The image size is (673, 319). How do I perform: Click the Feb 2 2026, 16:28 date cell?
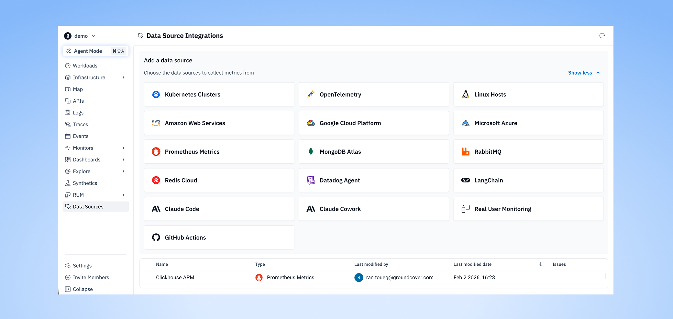[x=474, y=277]
